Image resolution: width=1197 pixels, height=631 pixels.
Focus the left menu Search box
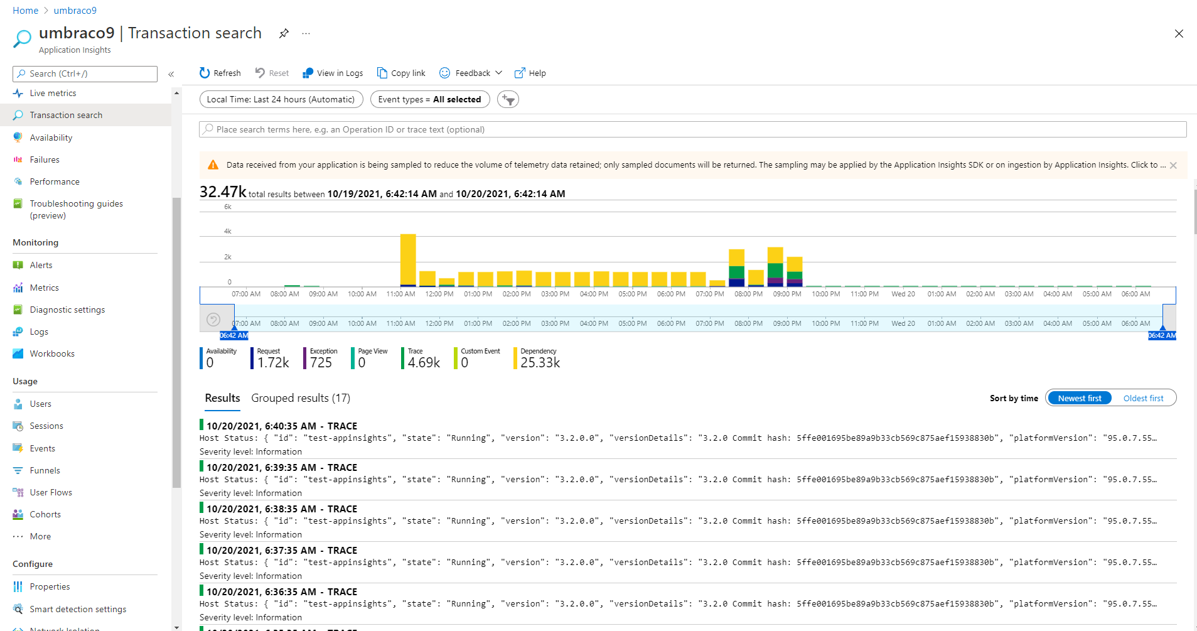[x=85, y=73]
